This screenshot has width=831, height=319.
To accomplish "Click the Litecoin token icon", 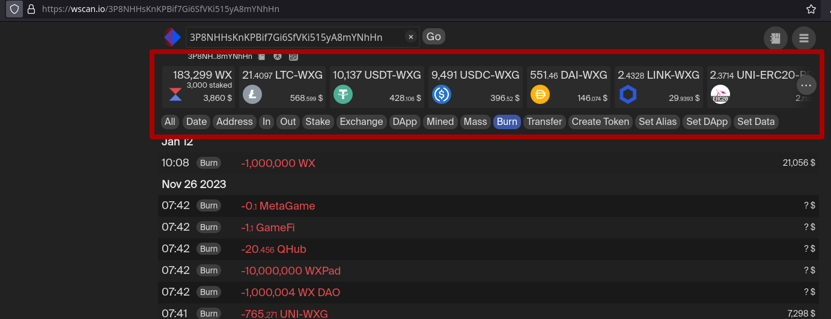I will pos(252,94).
